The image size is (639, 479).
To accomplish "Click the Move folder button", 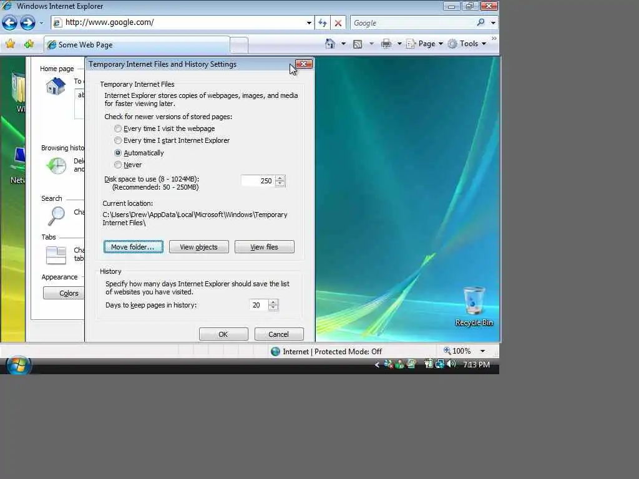I will point(134,247).
